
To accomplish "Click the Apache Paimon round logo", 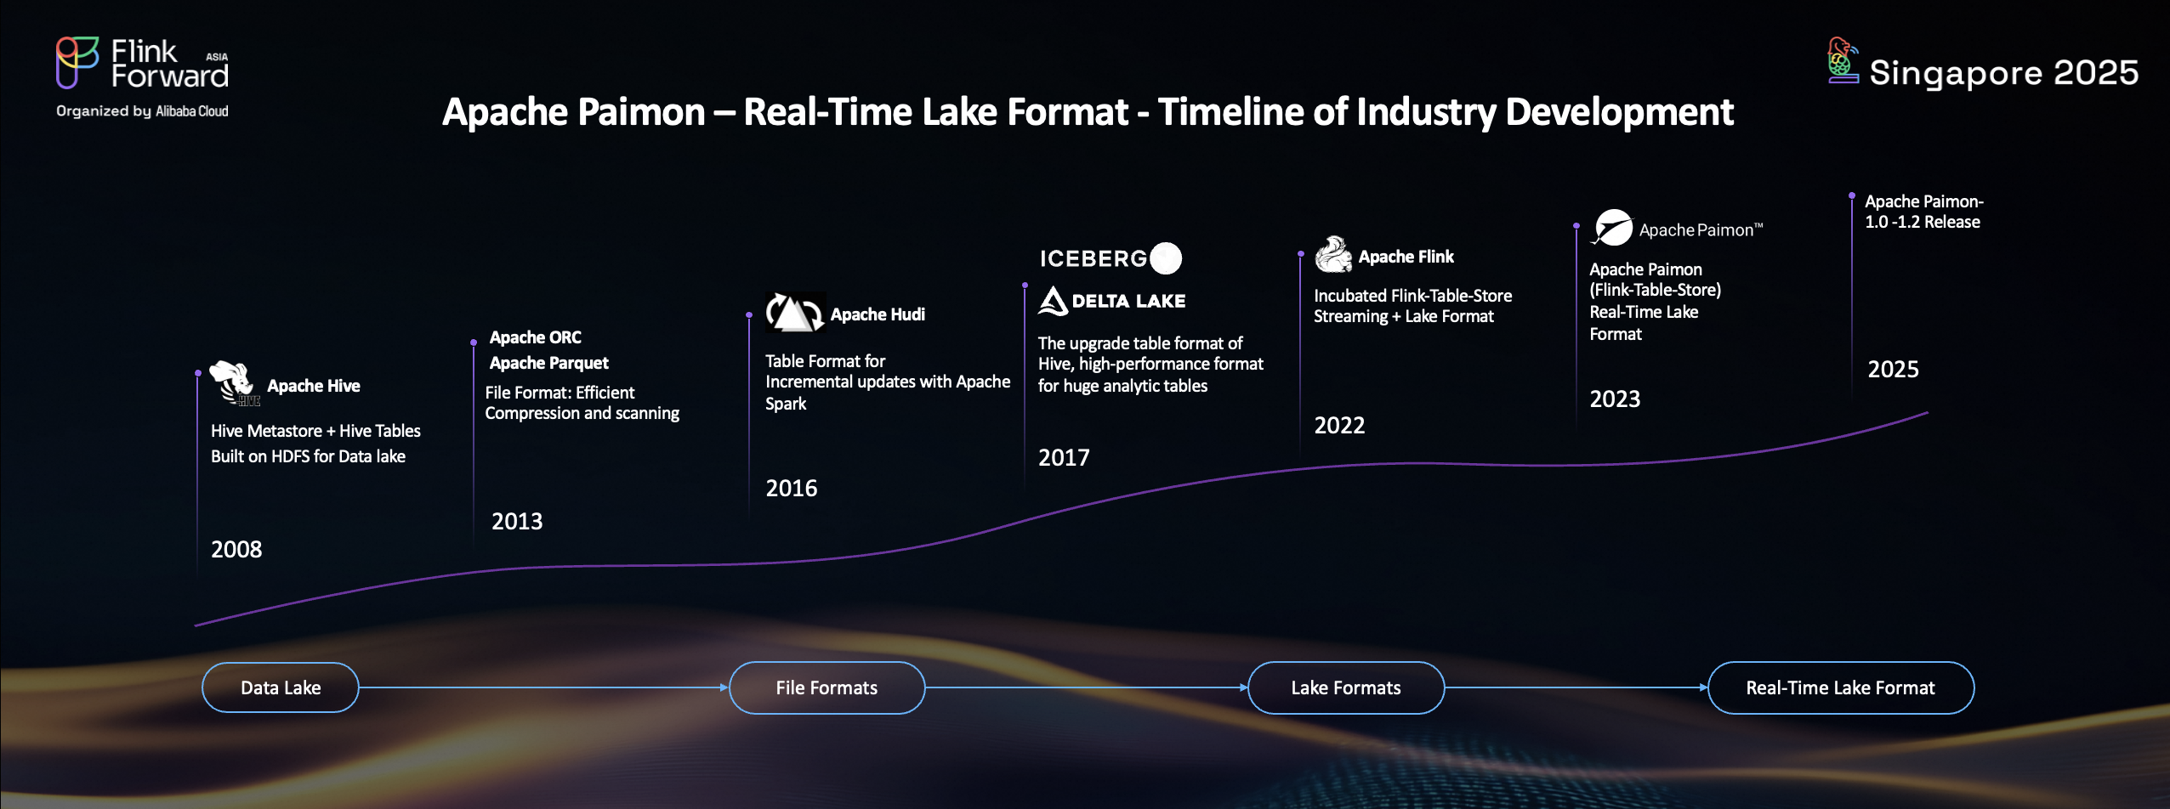I will [x=1612, y=228].
